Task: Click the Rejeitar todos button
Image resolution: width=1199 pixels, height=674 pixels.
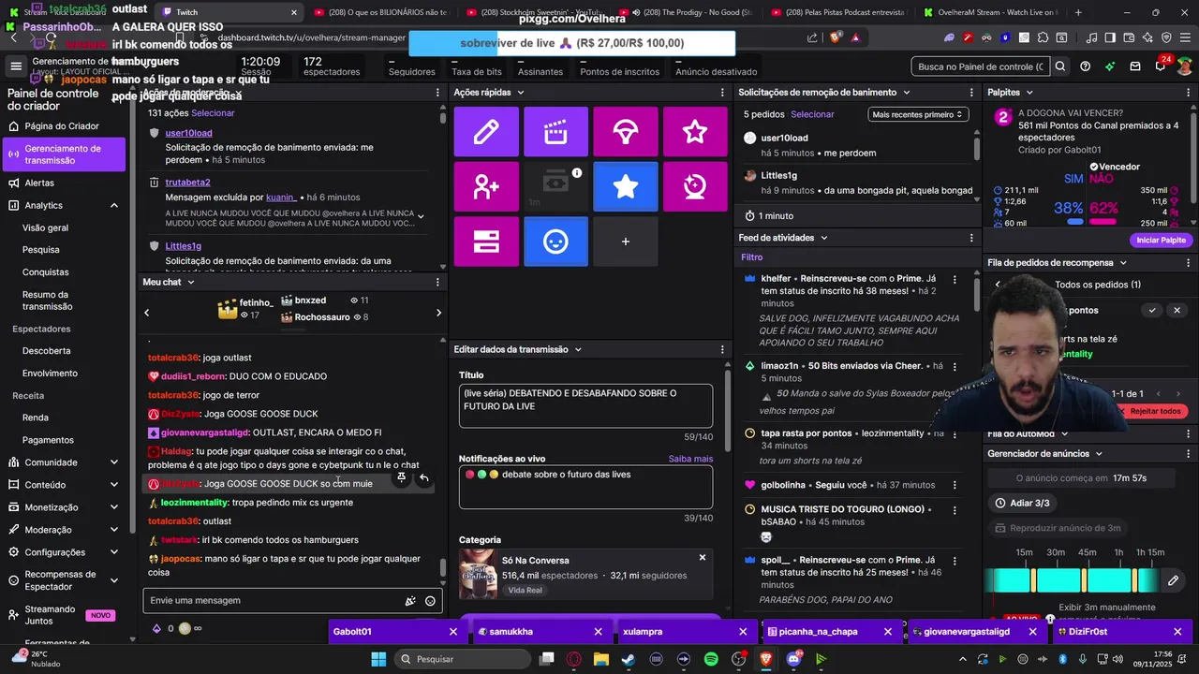Action: (1156, 411)
